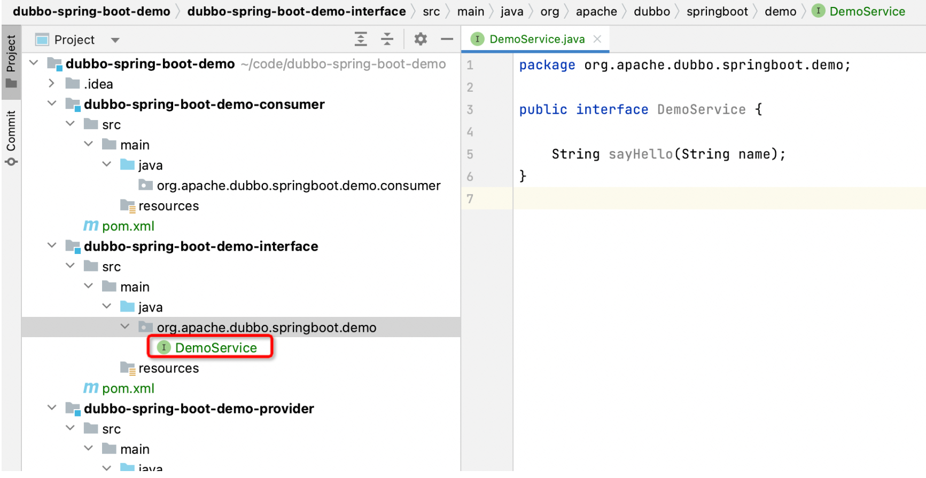Open the Commit tool window
The height and width of the screenshot is (478, 926).
click(x=11, y=138)
